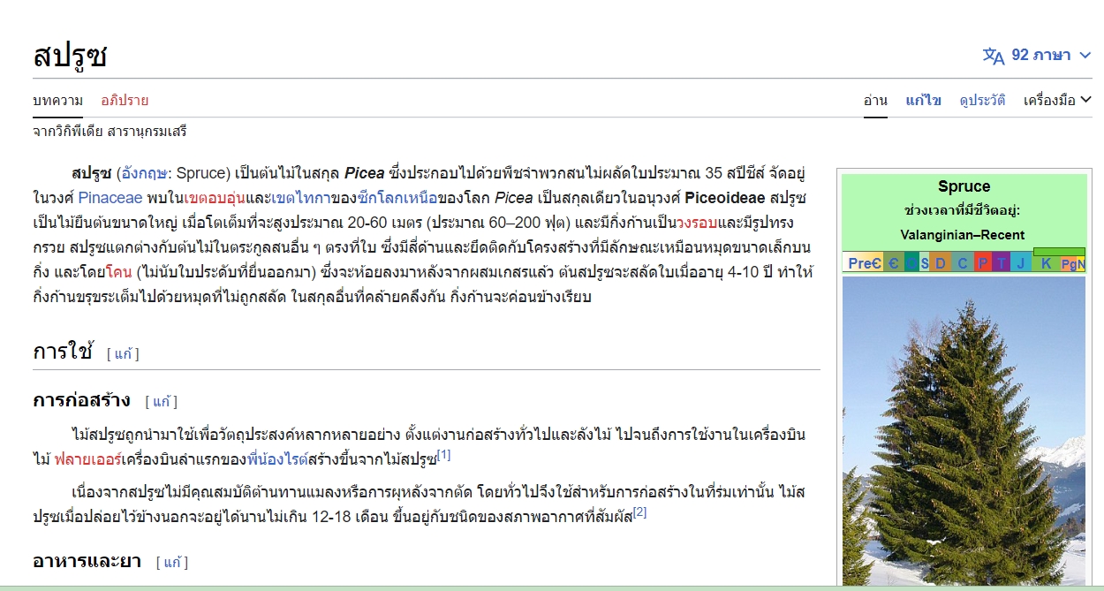Open the อภิปราย discussion tab

[x=125, y=100]
